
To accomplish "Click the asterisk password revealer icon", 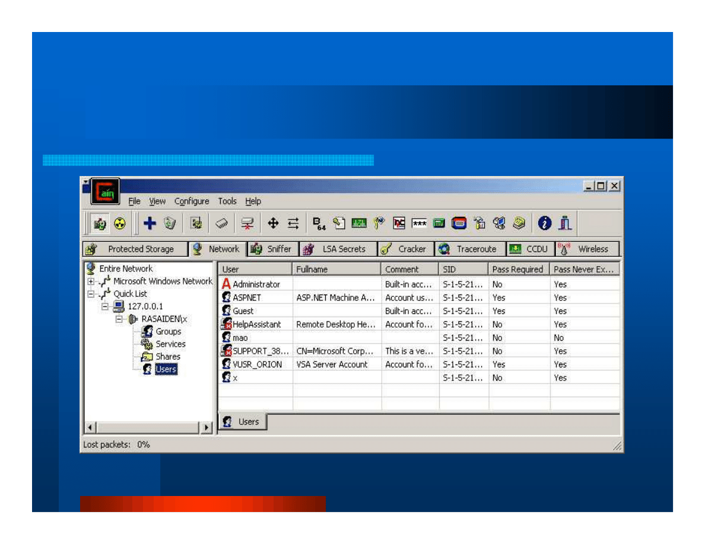I will (x=418, y=223).
